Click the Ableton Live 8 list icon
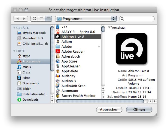Image resolution: width=168 pixels, height=131 pixels. point(58,37)
